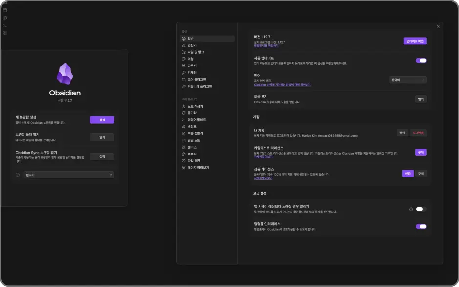Select the 노트 작성기 plugin icon
This screenshot has height=287, width=459.
pos(183,106)
